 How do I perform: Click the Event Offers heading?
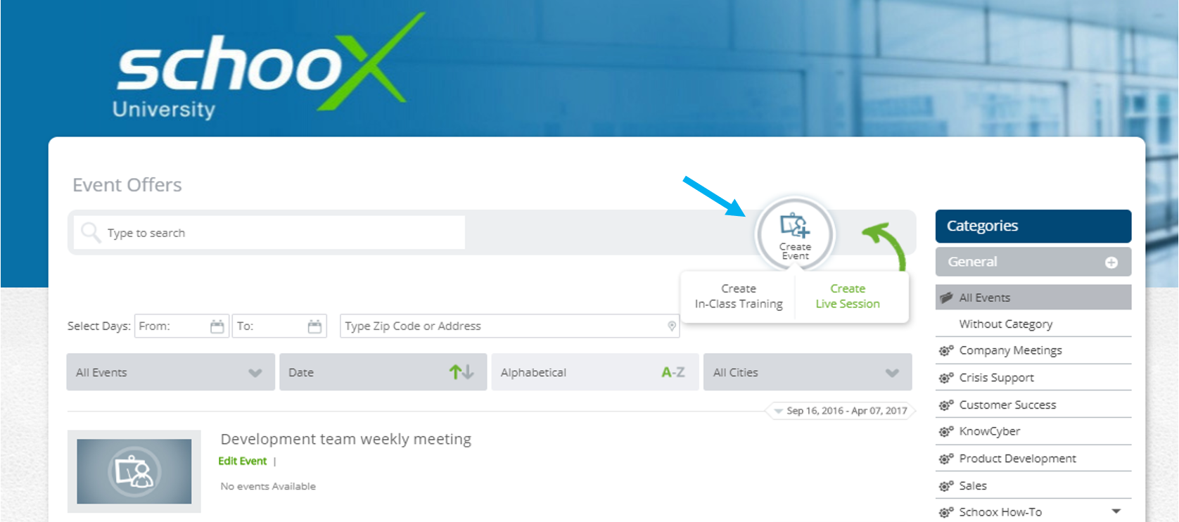pos(127,185)
